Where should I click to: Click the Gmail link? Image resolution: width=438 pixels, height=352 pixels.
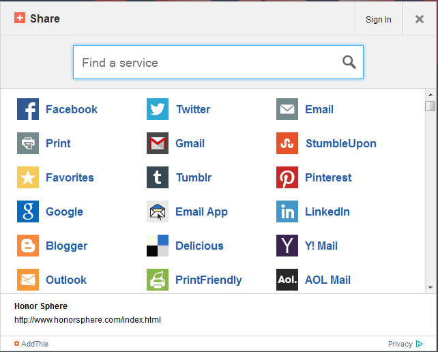[x=190, y=143]
